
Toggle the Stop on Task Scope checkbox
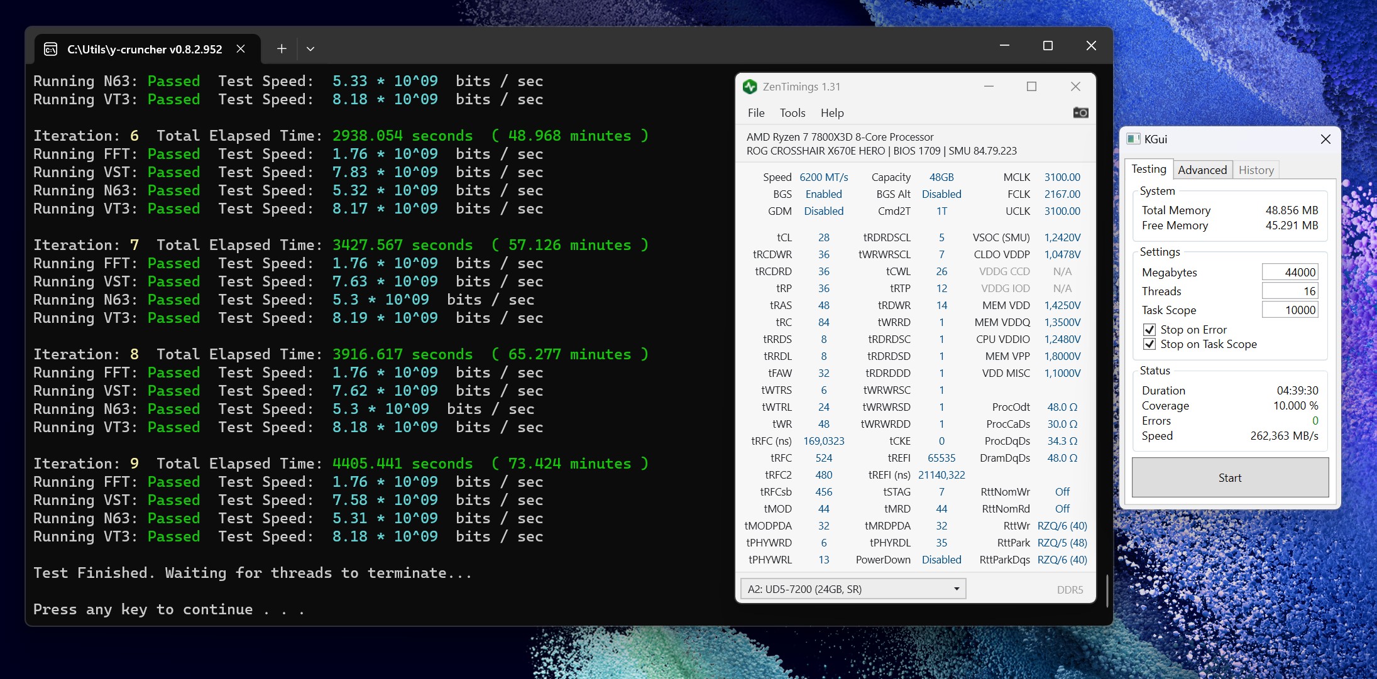point(1149,344)
